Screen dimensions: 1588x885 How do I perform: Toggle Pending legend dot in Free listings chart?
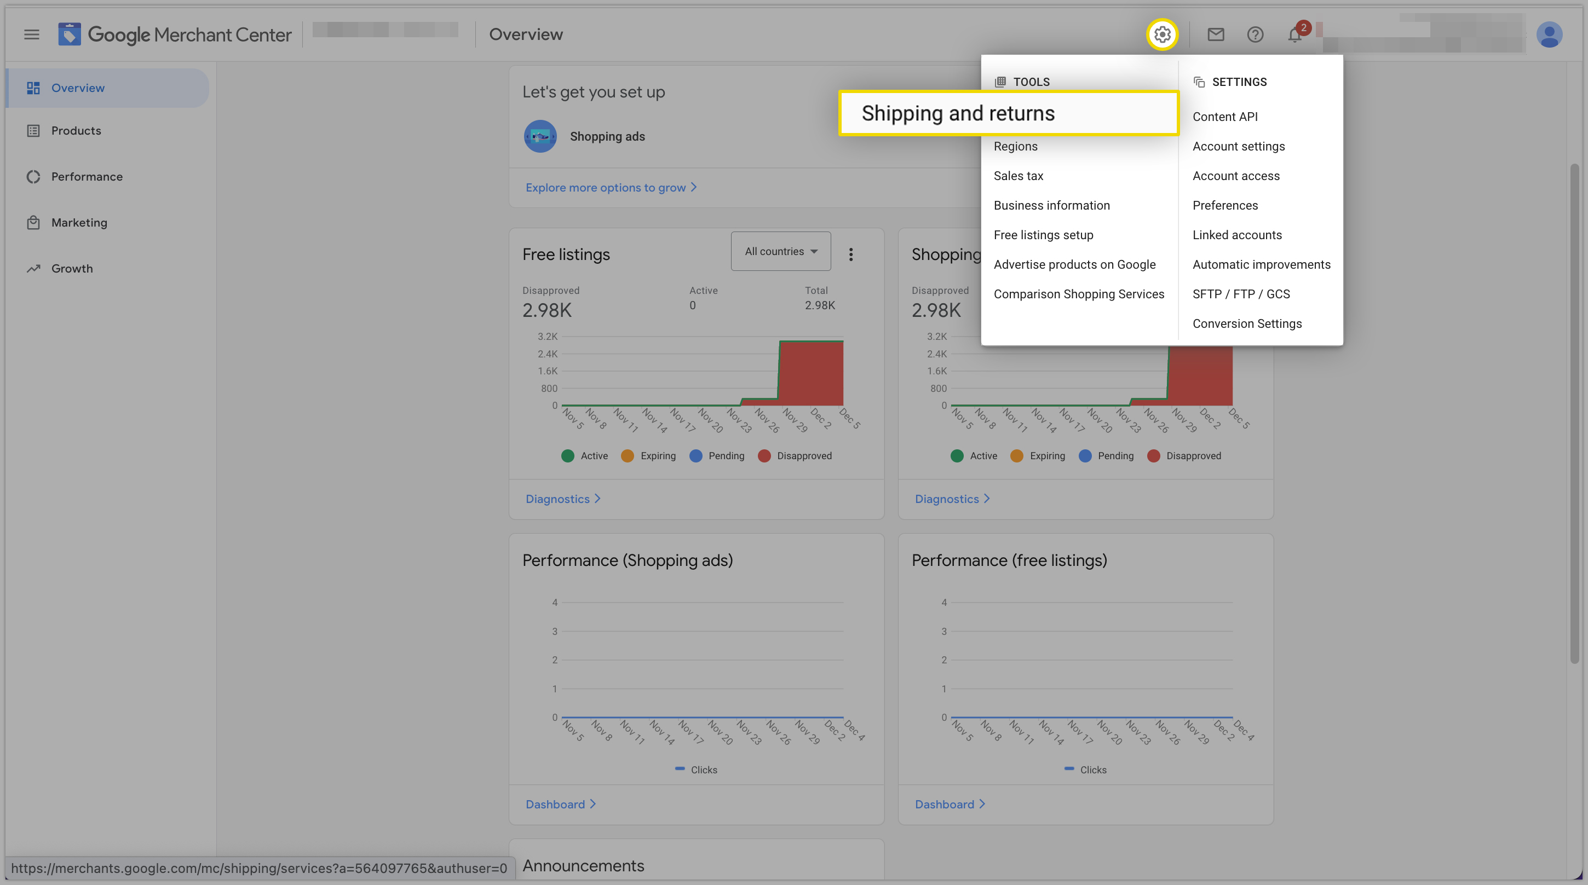[695, 455]
